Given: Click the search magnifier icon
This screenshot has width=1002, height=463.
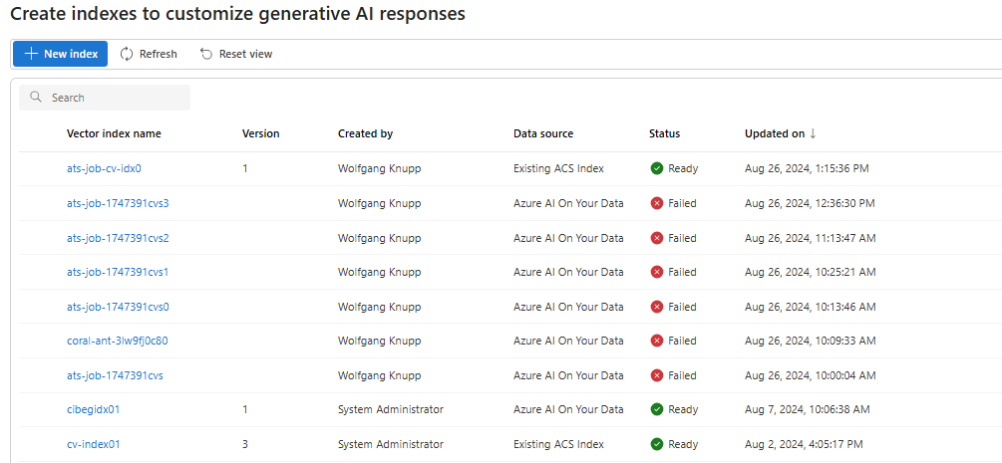Looking at the screenshot, I should (x=36, y=98).
